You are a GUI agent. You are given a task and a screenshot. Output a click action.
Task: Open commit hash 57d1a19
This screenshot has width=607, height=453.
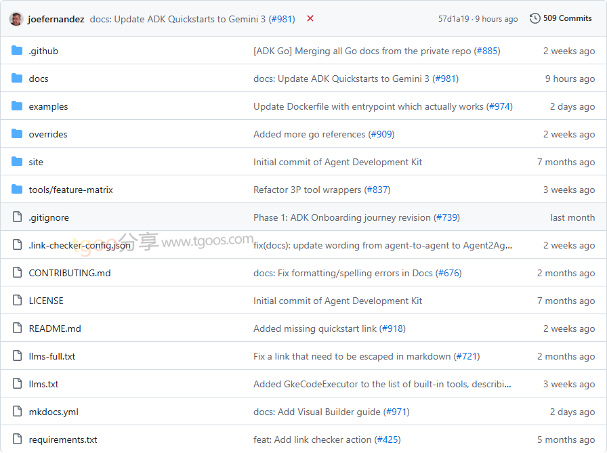tap(454, 19)
